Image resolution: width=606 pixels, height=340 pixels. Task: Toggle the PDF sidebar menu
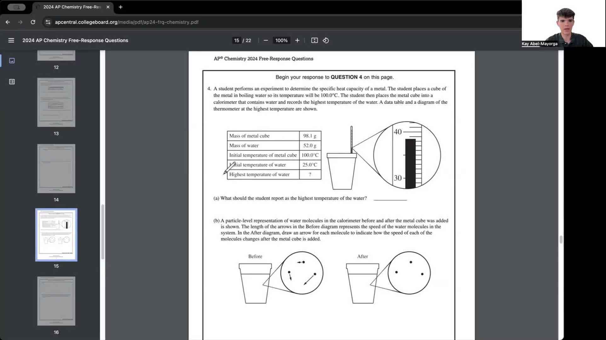click(11, 40)
